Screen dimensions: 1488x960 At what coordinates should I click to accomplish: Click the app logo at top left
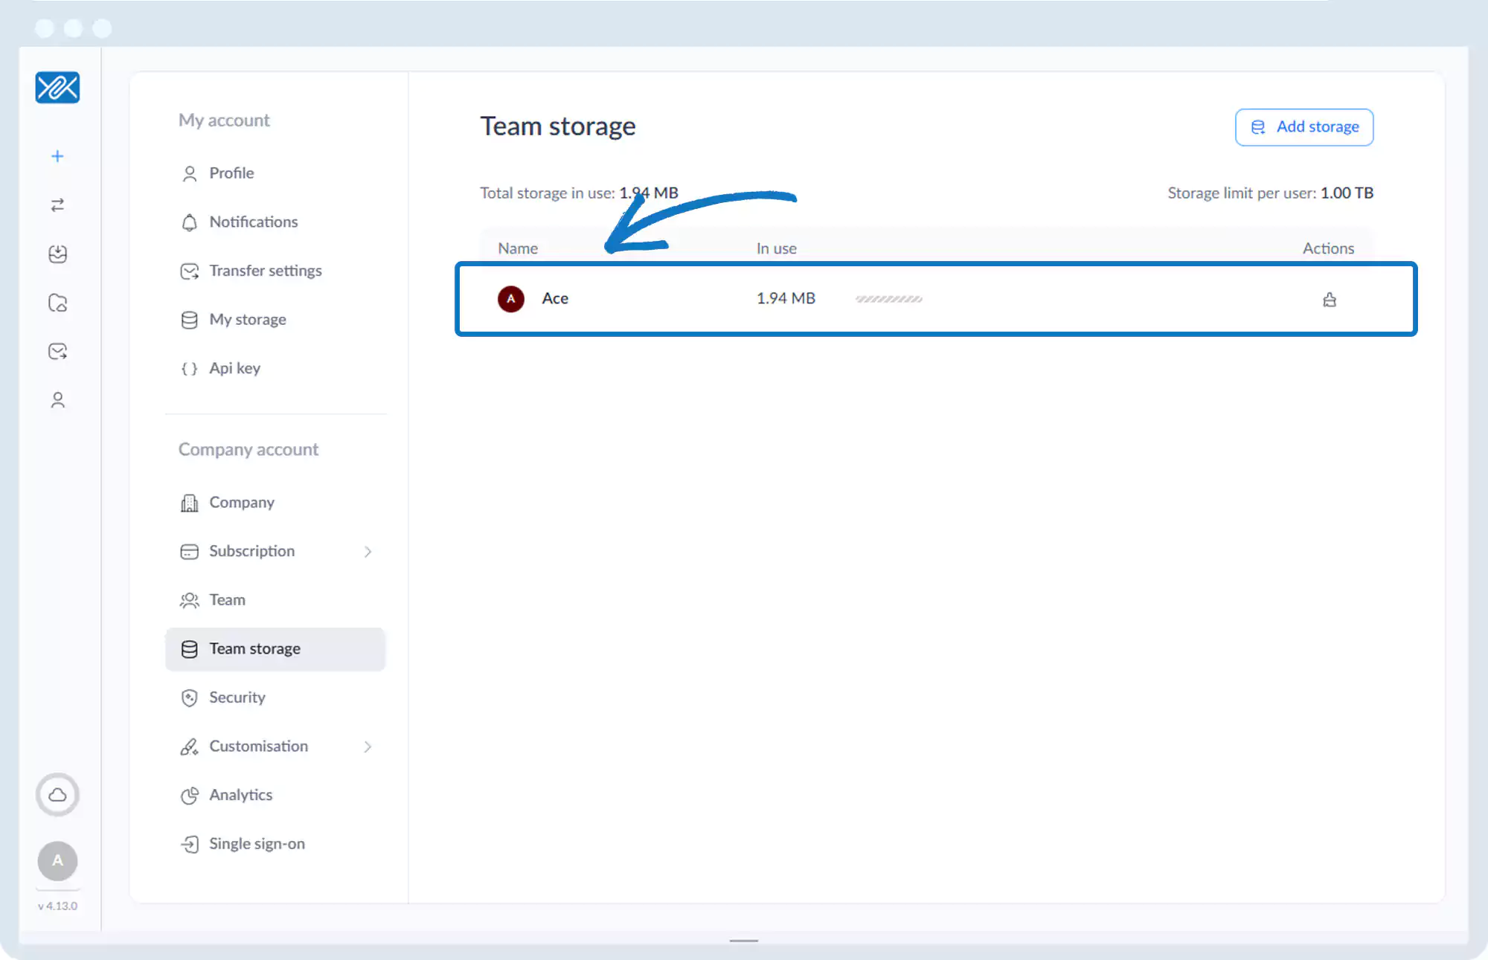pyautogui.click(x=57, y=88)
